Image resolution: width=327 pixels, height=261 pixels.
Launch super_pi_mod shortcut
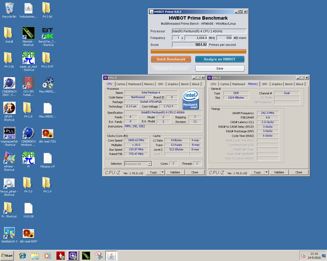click(28, 62)
